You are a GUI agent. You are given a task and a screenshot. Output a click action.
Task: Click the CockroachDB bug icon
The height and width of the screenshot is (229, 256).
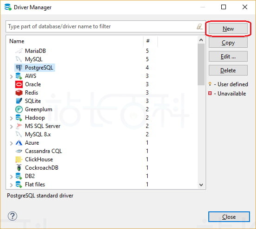point(19,168)
